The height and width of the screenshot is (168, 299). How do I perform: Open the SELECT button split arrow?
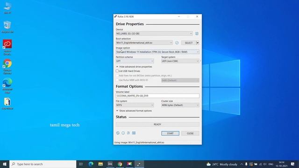click(198, 43)
